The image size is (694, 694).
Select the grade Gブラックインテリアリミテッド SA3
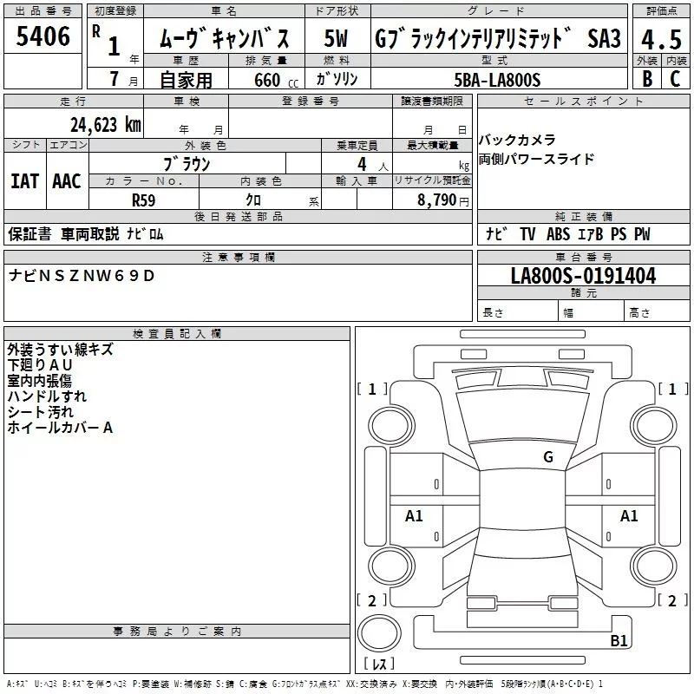498,38
